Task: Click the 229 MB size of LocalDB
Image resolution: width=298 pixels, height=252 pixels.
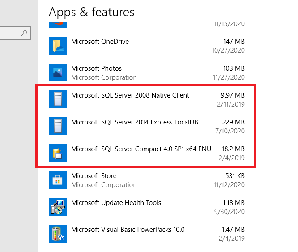Action: click(x=233, y=122)
